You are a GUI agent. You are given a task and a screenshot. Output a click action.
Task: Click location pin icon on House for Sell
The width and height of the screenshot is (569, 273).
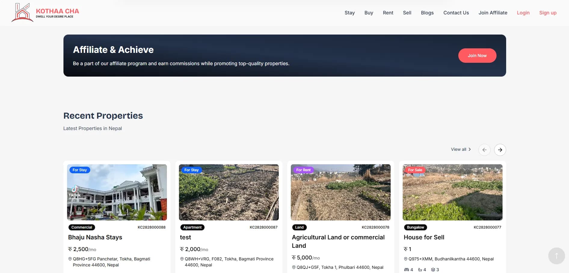pyautogui.click(x=405, y=259)
